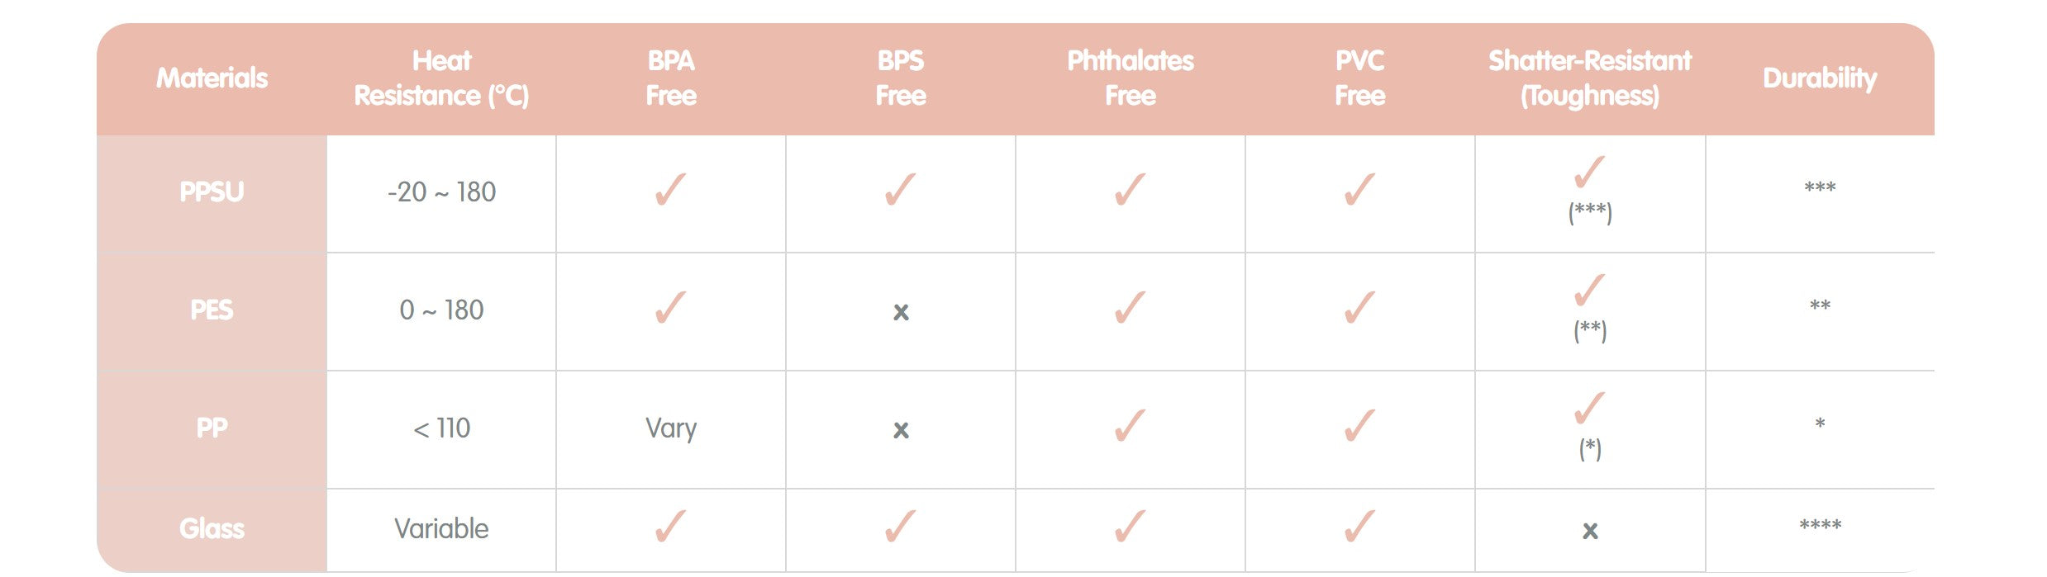
Task: Click the Glass Shatter-Resistant cross mark
Action: 1589,531
